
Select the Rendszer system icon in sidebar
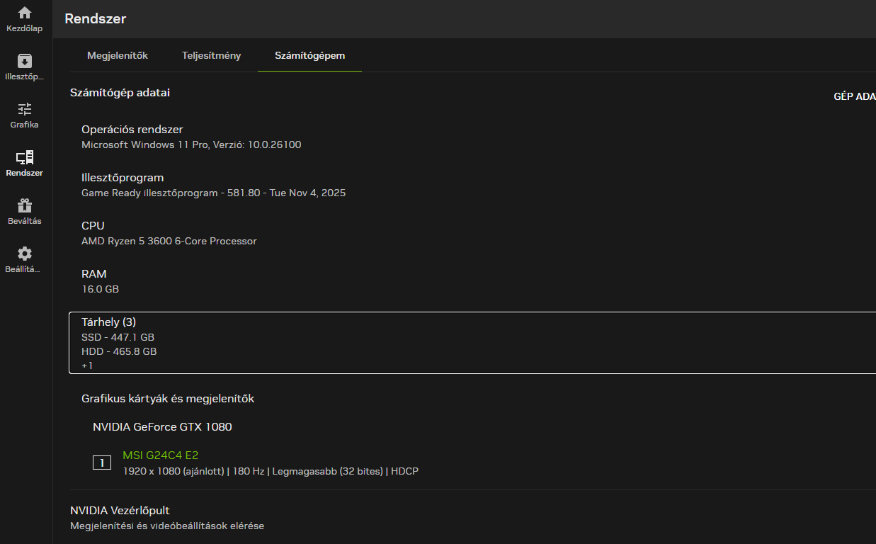pyautogui.click(x=25, y=158)
